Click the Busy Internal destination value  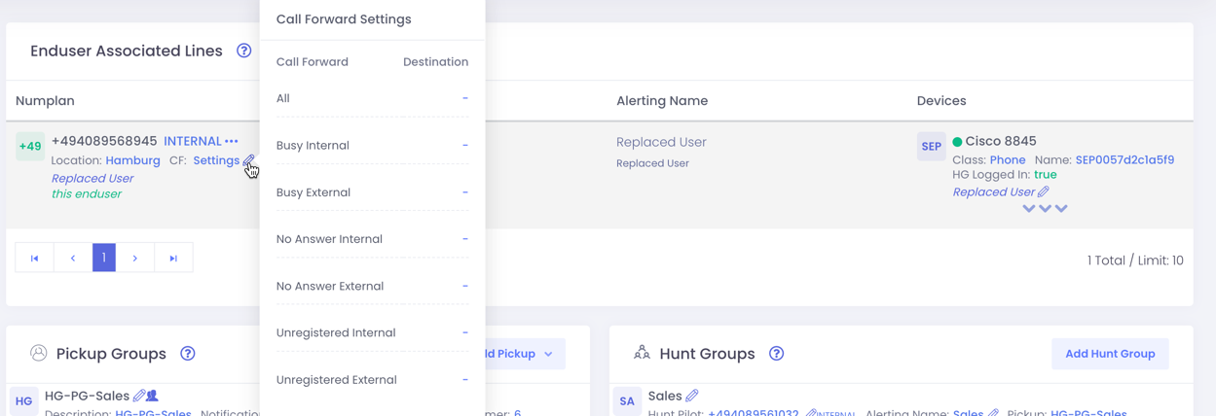coord(464,145)
